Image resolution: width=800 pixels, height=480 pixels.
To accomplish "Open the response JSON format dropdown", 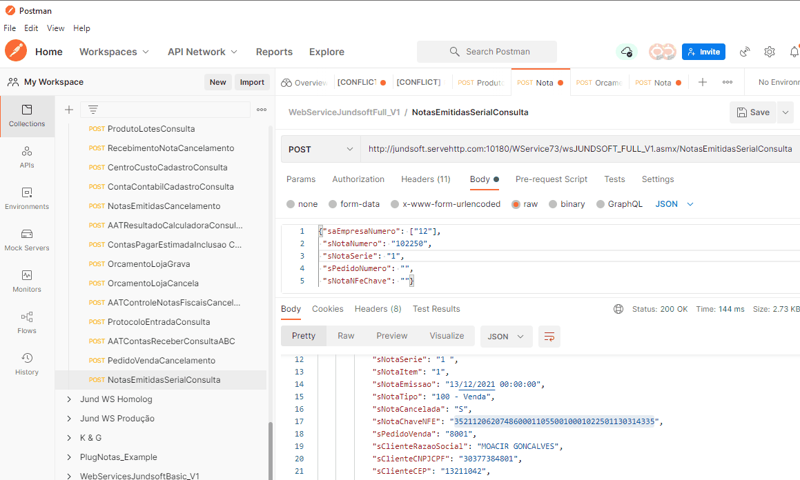I will click(506, 337).
